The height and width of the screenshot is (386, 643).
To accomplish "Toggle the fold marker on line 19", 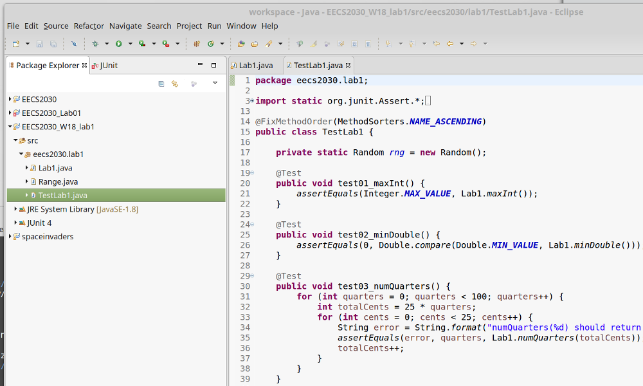I will 251,173.
